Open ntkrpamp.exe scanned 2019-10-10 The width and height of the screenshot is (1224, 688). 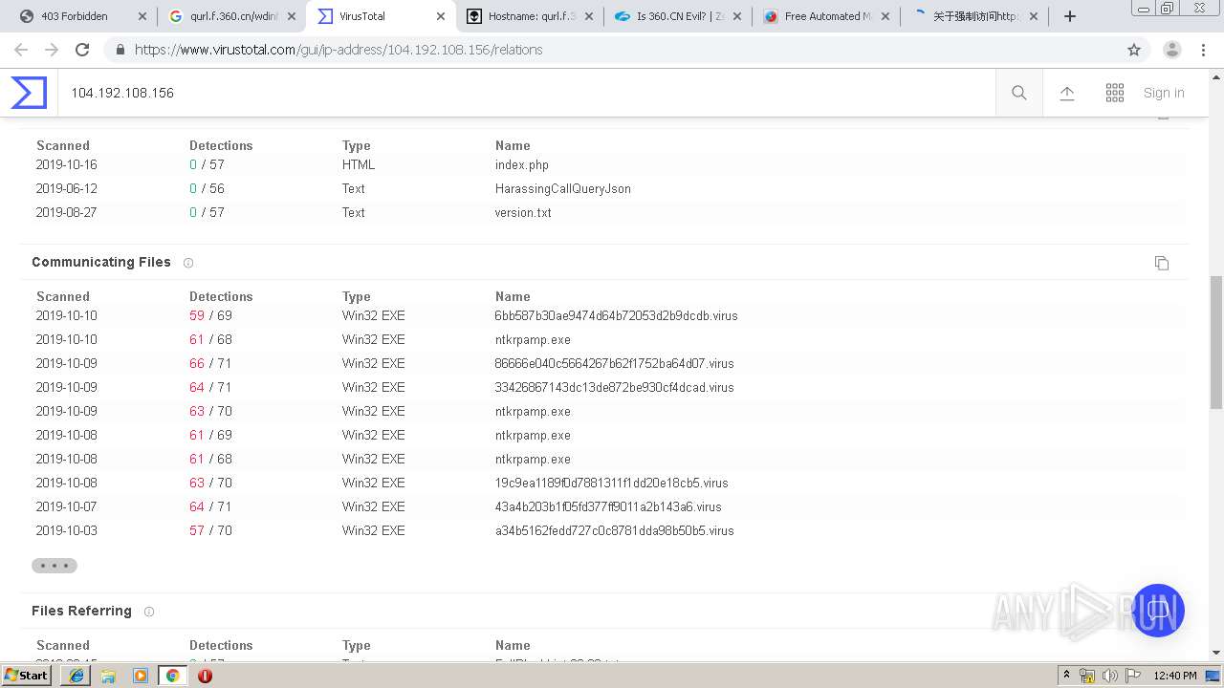tap(533, 340)
